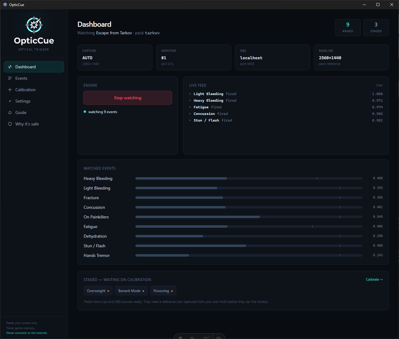The height and width of the screenshot is (339, 399).
Task: Click the watching 9 events status text
Action: click(103, 112)
